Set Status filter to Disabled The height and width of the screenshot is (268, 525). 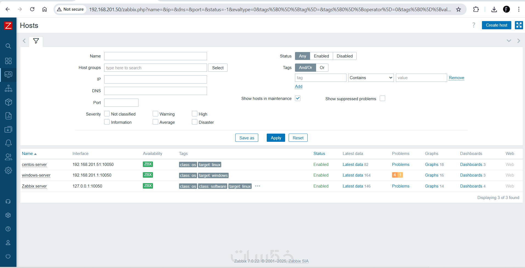tap(345, 56)
